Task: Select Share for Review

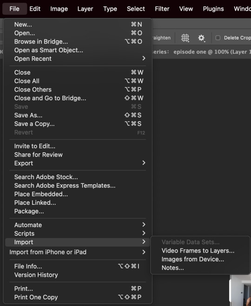Action: click(x=78, y=155)
